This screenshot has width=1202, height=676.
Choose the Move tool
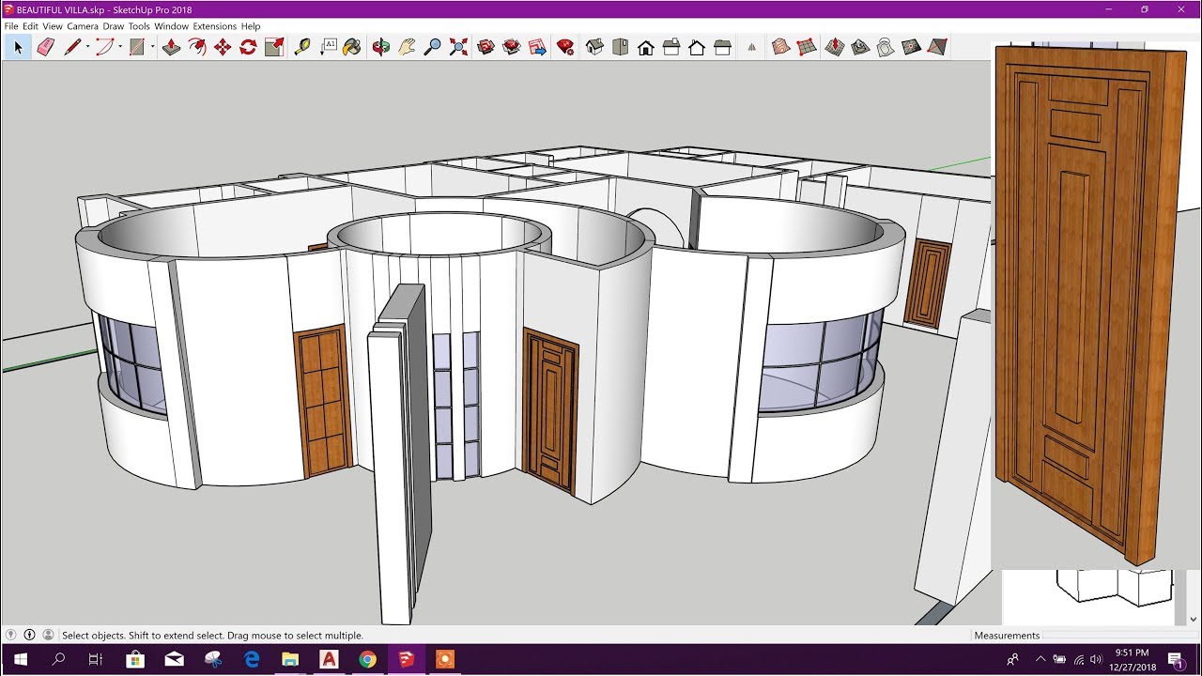pyautogui.click(x=223, y=47)
